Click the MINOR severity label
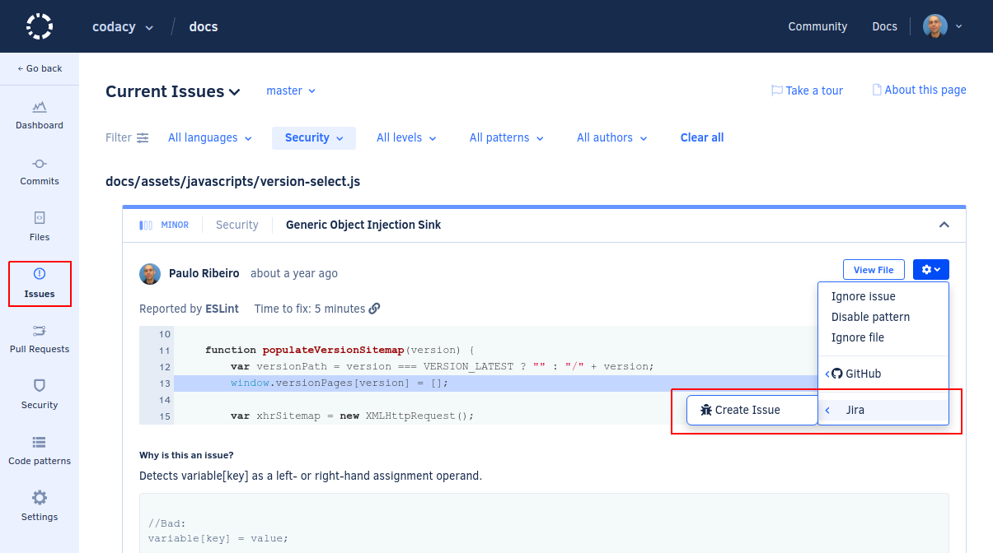Viewport: 993px width, 553px height. click(175, 225)
